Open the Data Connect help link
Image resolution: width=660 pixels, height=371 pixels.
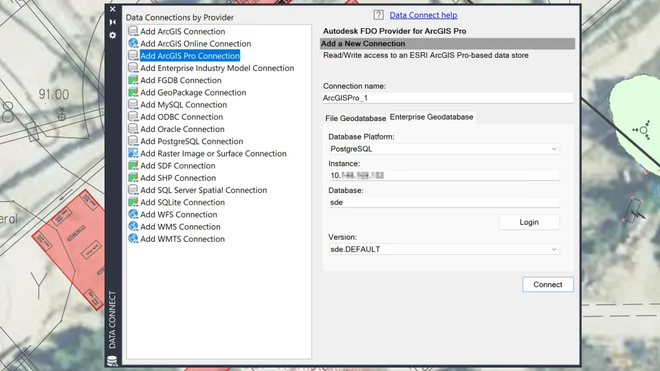pos(423,15)
